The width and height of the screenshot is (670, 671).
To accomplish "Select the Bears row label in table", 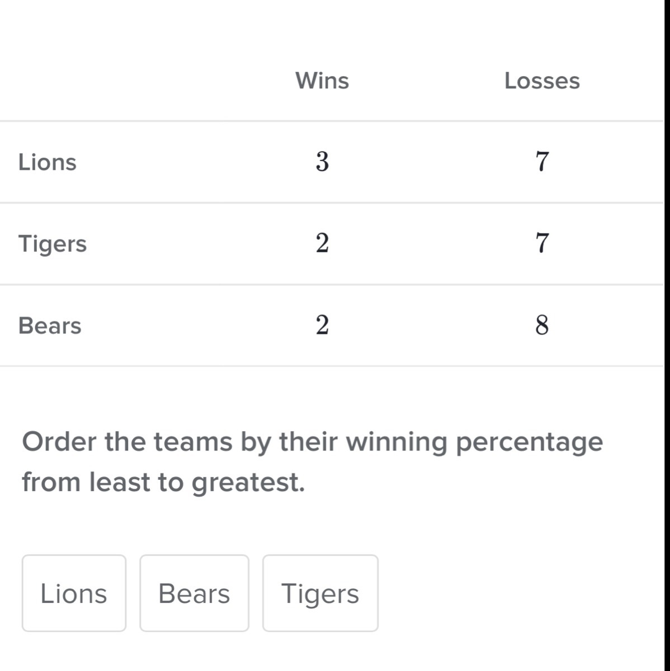I will coord(50,325).
